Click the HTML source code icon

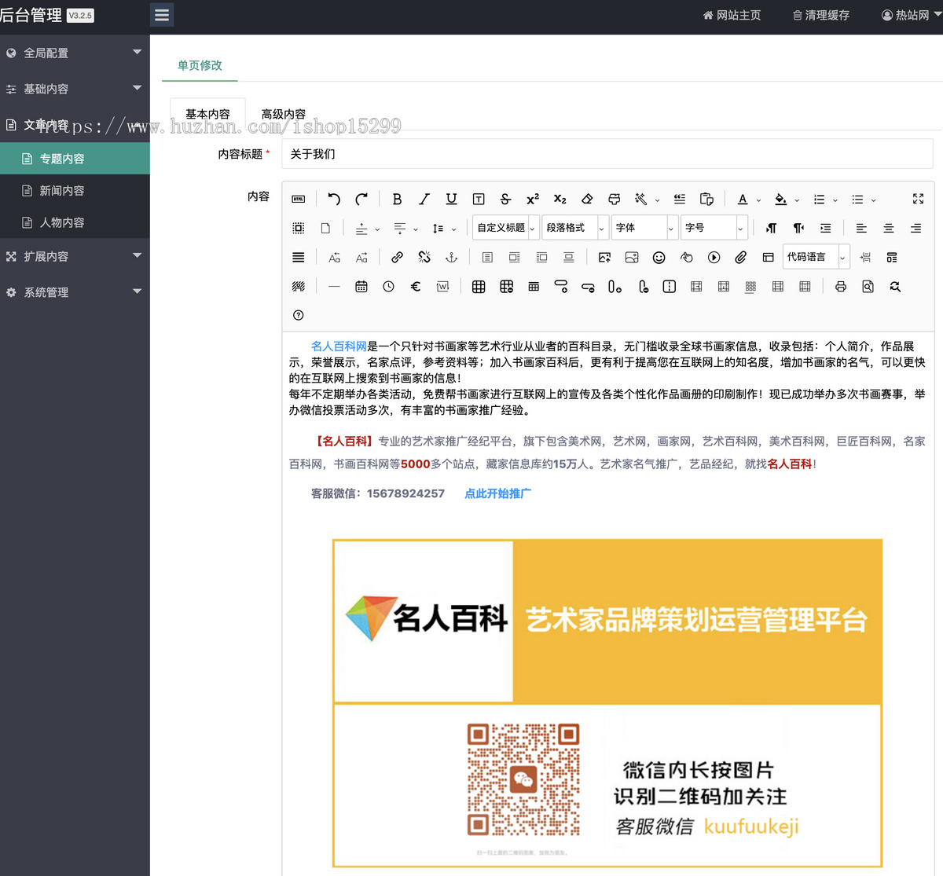299,200
